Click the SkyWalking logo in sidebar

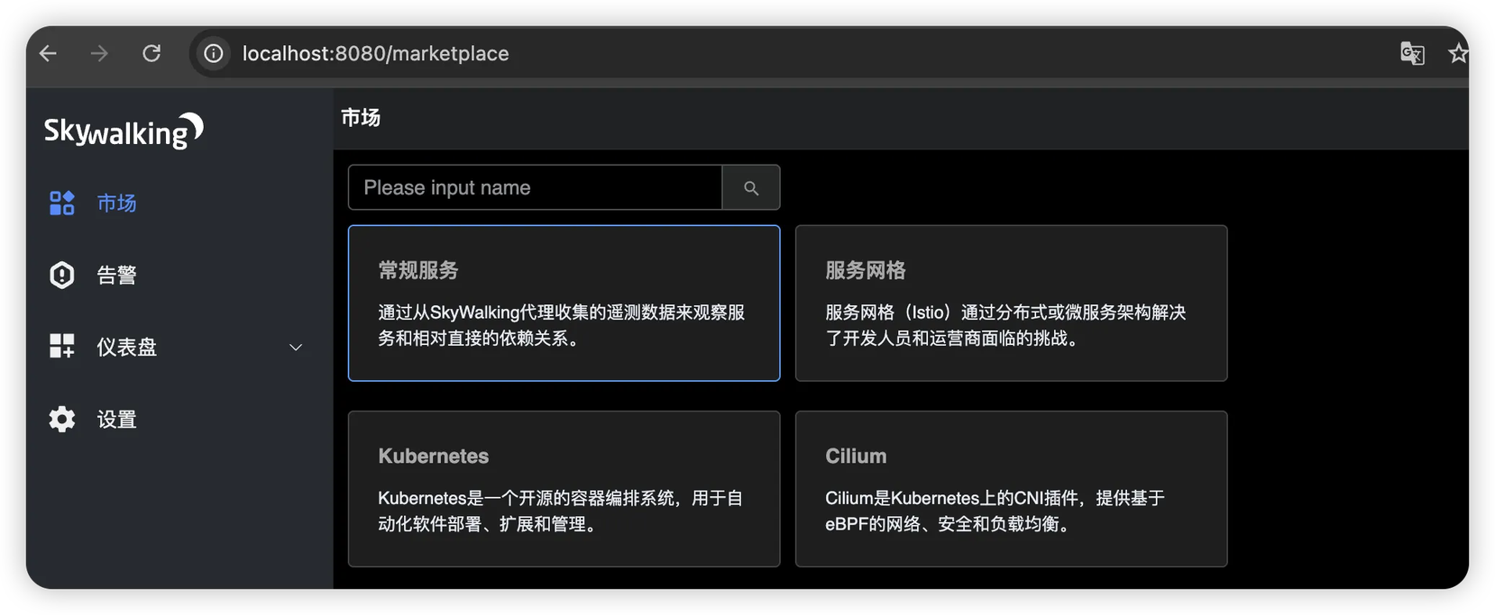tap(124, 131)
